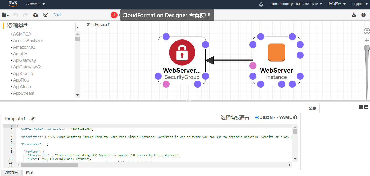Image resolution: width=370 pixels, height=176 pixels.
Task: Click the code editor scroll-right arrow
Action: [290, 165]
